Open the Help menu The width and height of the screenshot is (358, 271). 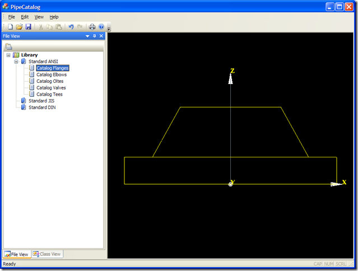pos(54,17)
